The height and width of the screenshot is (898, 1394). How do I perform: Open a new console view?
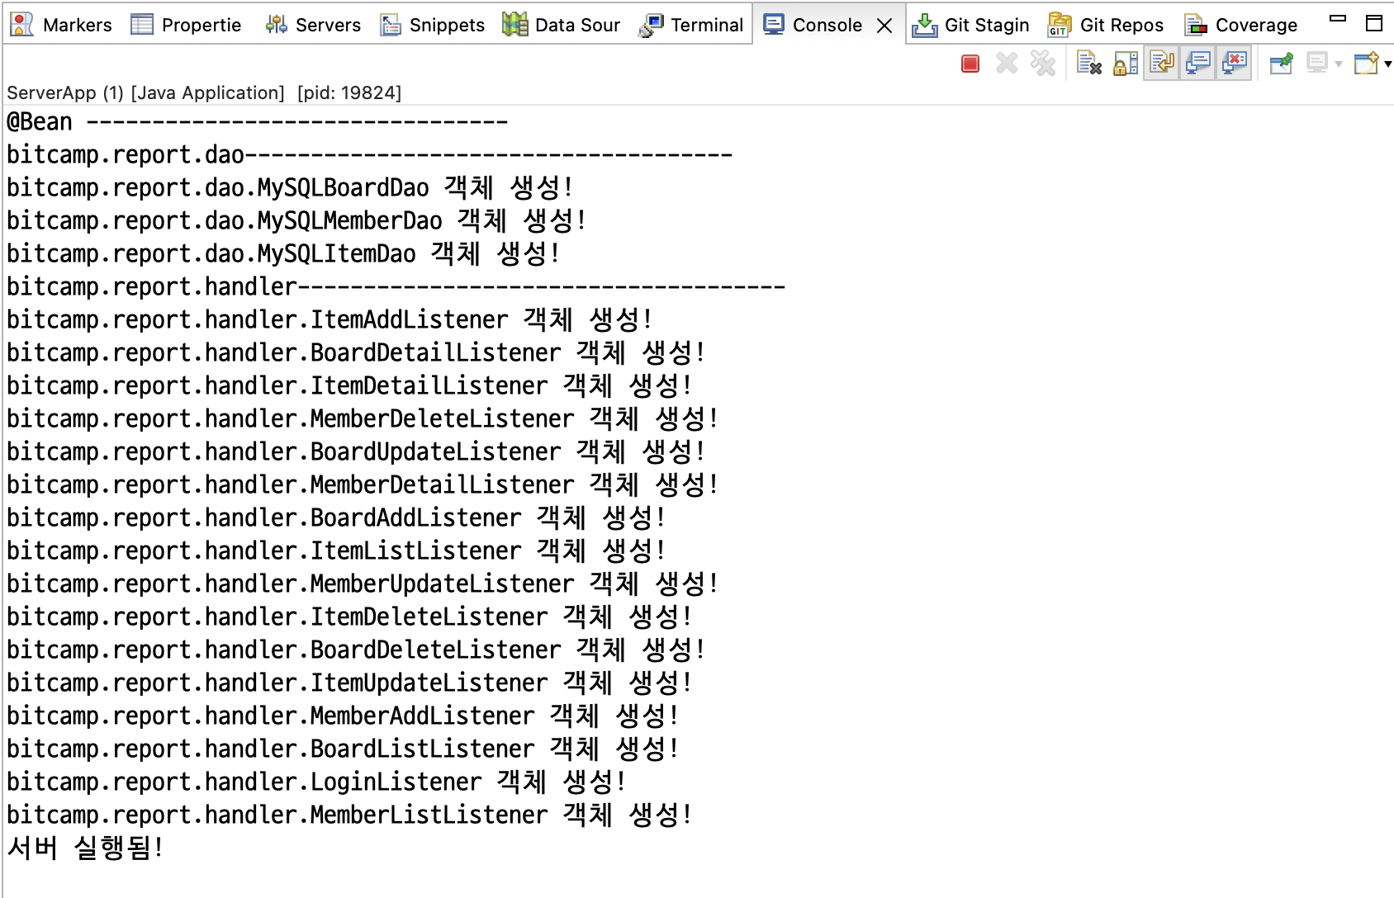1367,64
